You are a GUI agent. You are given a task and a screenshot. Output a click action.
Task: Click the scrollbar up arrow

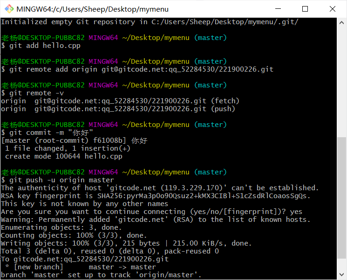pyautogui.click(x=341, y=22)
